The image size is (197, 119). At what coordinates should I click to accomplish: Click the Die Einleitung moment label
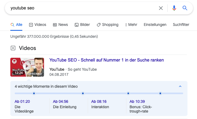pos(65,107)
